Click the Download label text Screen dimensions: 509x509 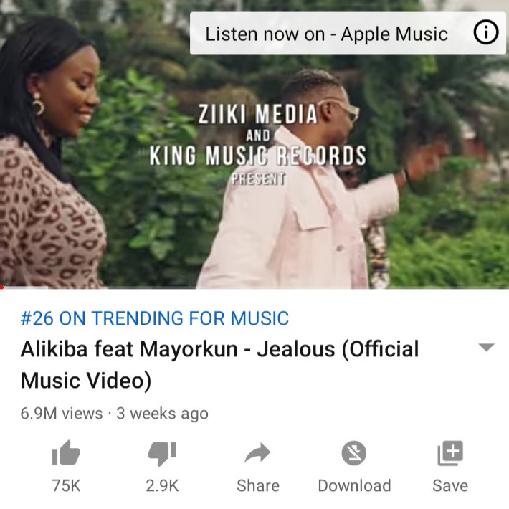[354, 486]
